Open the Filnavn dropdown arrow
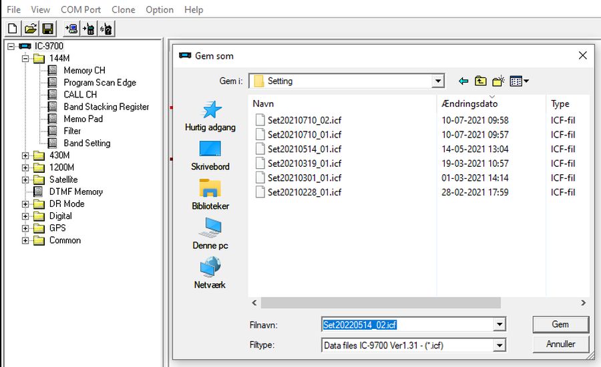Viewport: 601px width, 367px height. point(499,324)
